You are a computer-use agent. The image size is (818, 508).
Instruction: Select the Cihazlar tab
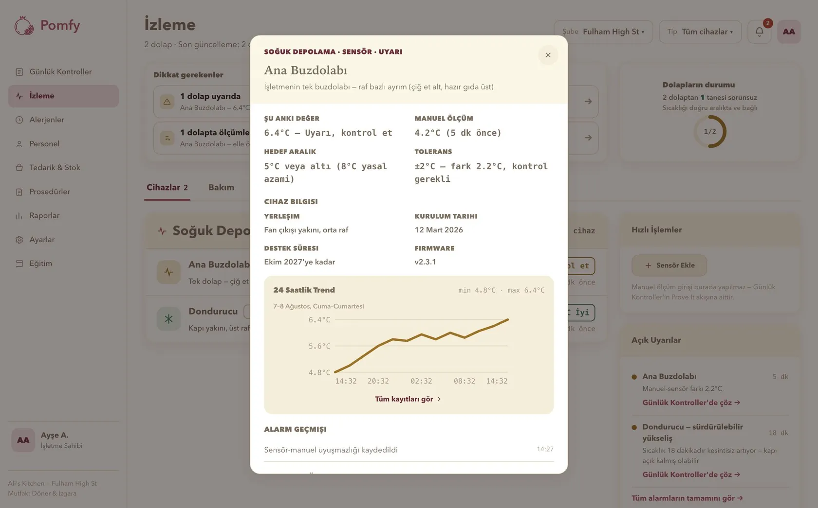click(167, 188)
